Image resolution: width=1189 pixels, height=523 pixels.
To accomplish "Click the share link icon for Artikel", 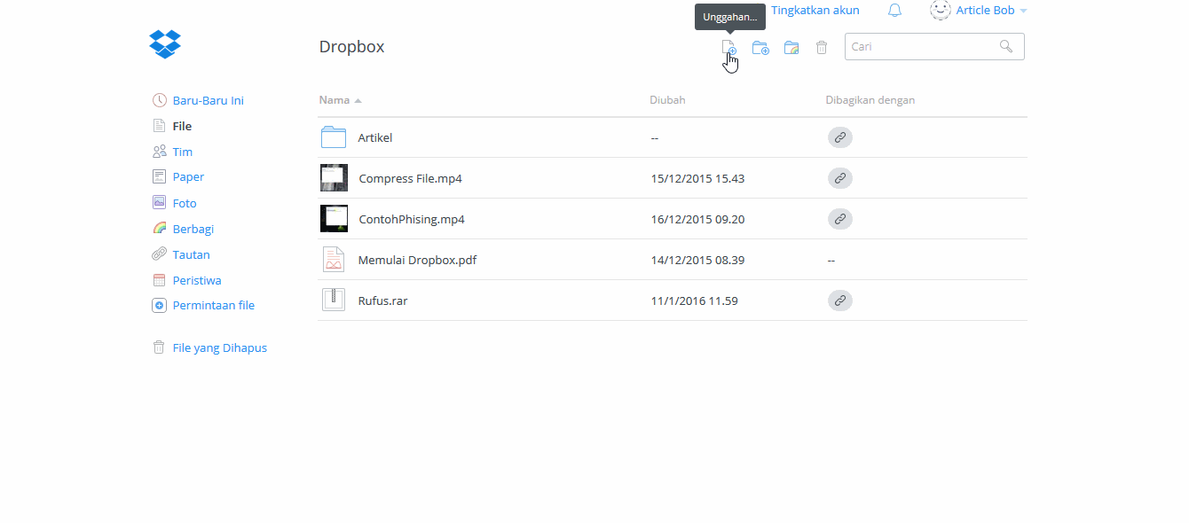I will pos(839,137).
